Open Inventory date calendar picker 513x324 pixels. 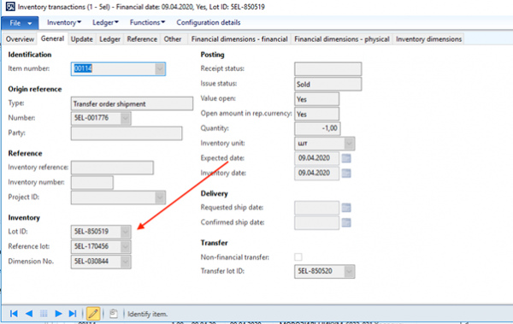(x=346, y=174)
